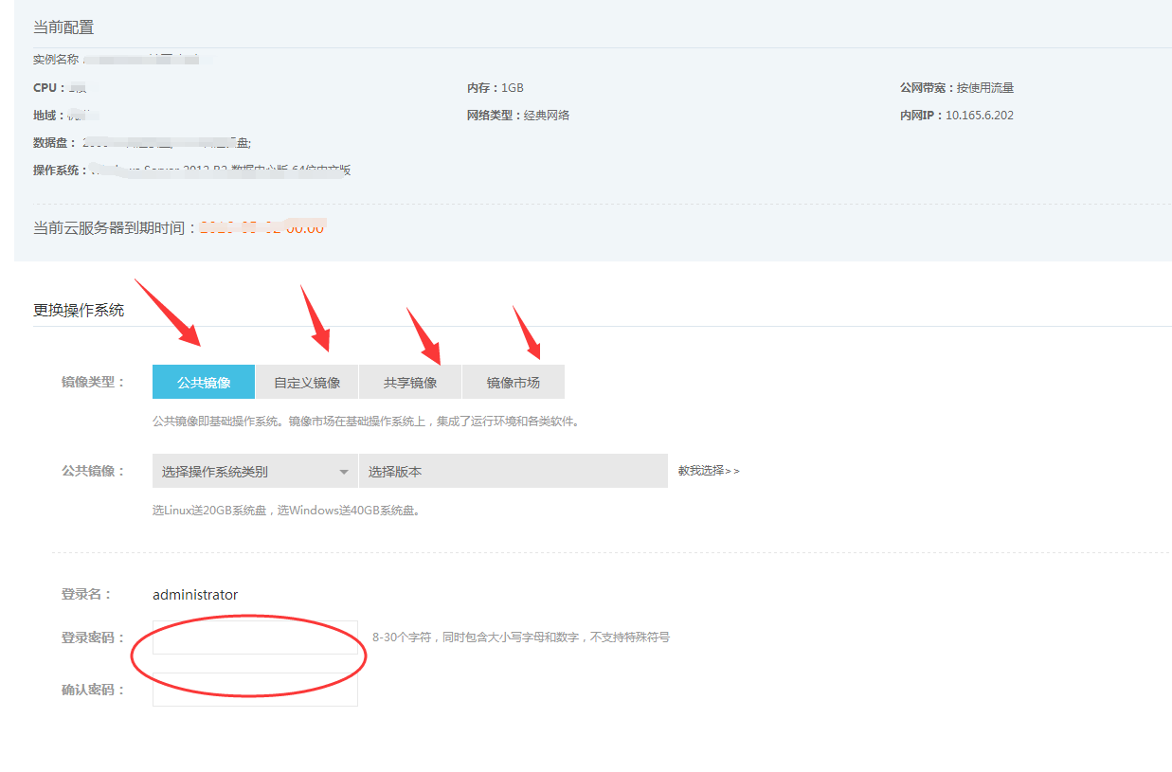Click the 1GB memory value
1172x772 pixels.
click(x=513, y=88)
